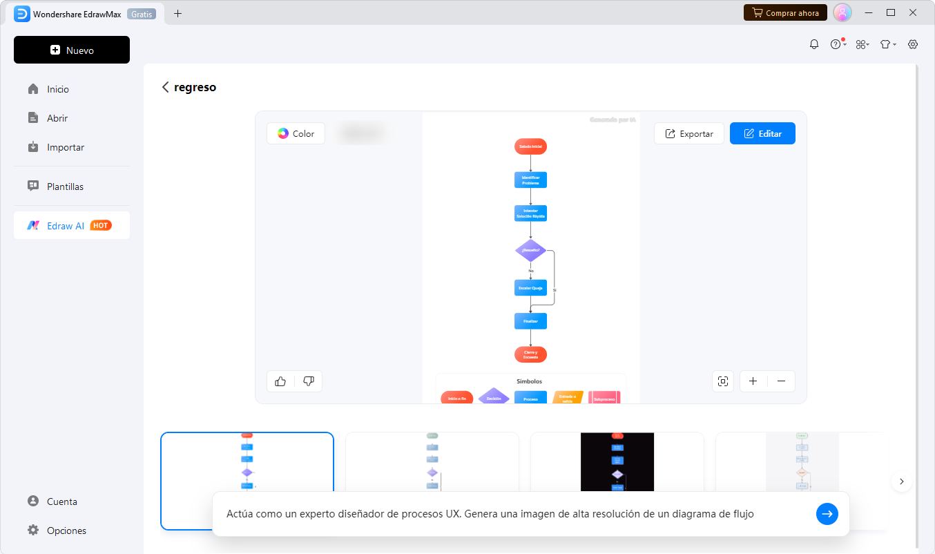Viewport: 935px width, 554px height.
Task: Open the Color style selector
Action: tap(296, 133)
